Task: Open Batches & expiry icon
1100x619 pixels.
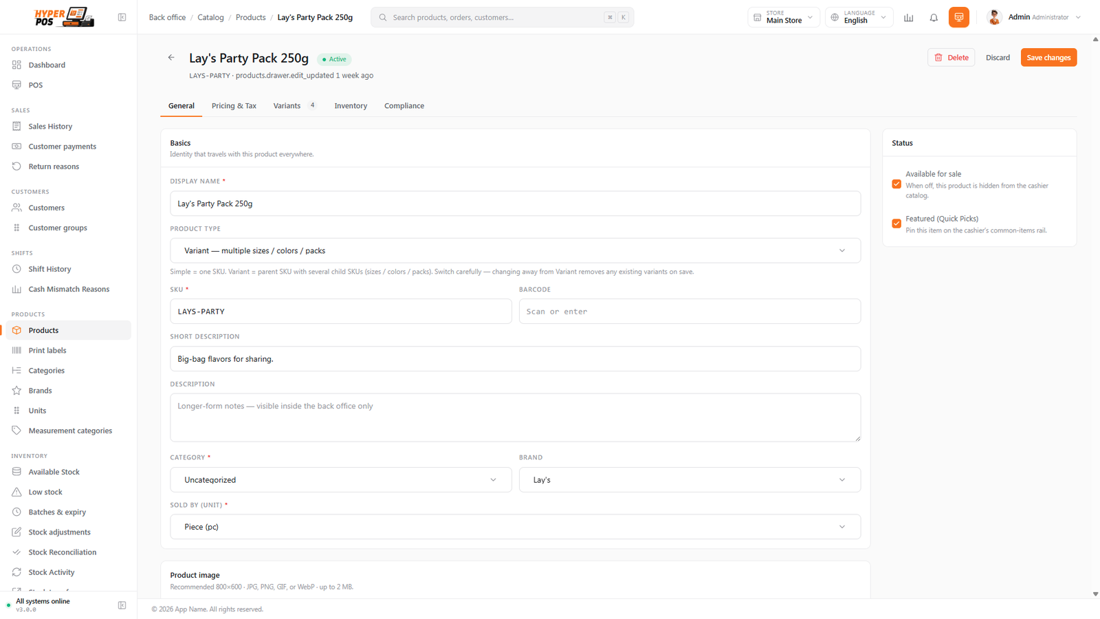Action: pyautogui.click(x=16, y=512)
